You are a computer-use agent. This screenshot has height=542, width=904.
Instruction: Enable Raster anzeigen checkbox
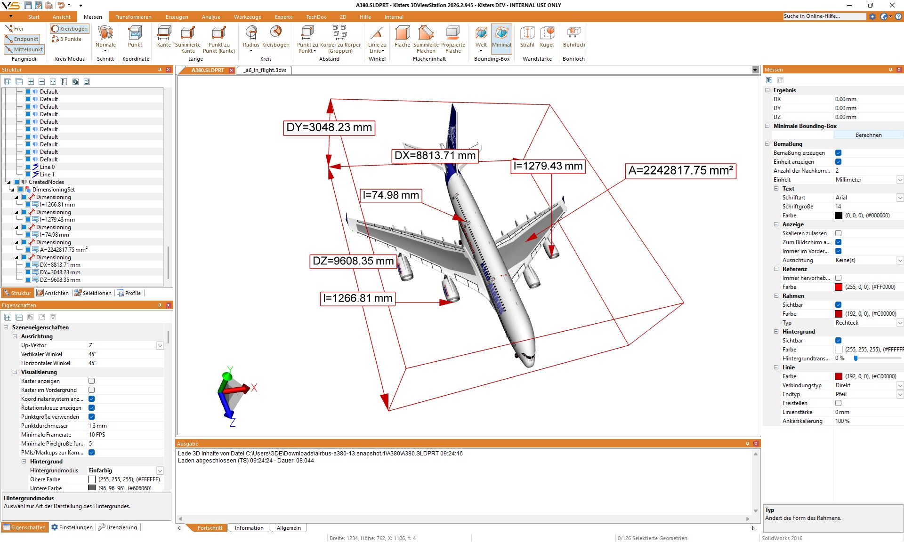(92, 381)
